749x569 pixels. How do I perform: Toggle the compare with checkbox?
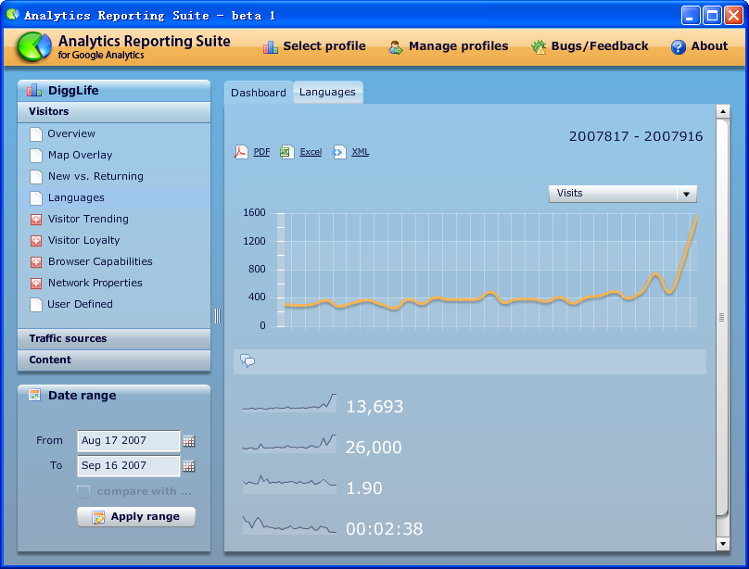pos(83,492)
